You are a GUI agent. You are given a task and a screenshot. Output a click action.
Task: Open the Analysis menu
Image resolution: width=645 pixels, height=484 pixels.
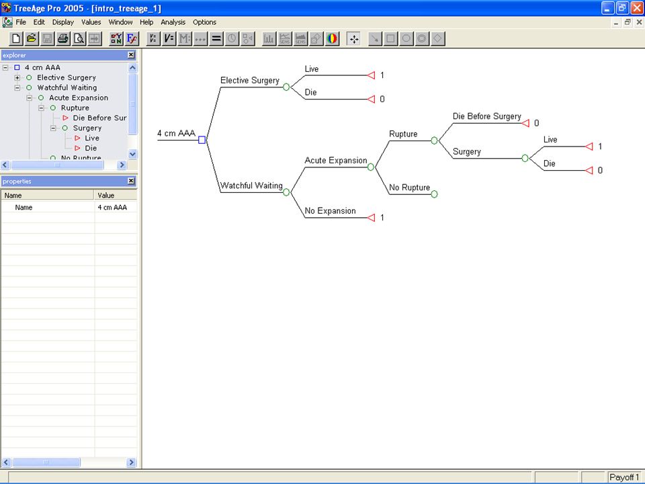[x=173, y=22]
